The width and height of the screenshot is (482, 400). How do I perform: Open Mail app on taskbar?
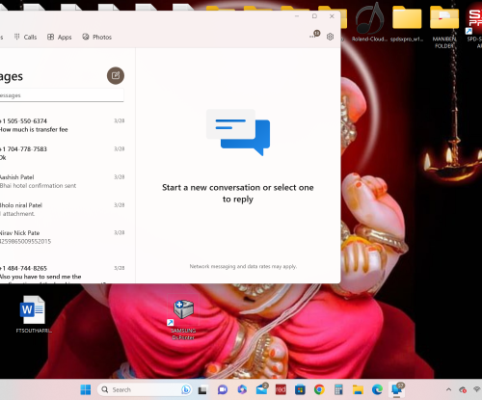tap(262, 389)
